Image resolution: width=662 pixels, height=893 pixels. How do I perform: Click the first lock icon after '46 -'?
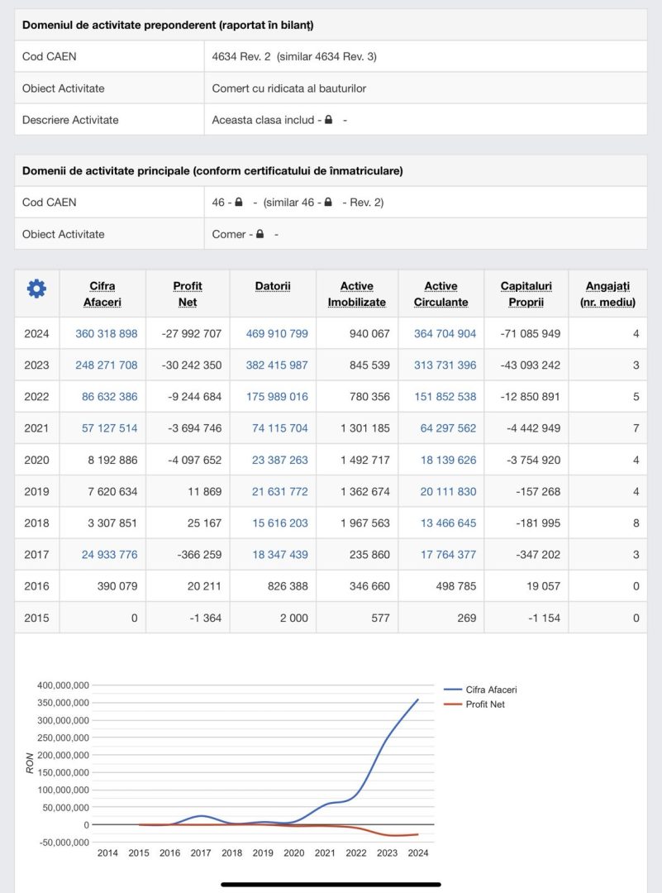(239, 202)
